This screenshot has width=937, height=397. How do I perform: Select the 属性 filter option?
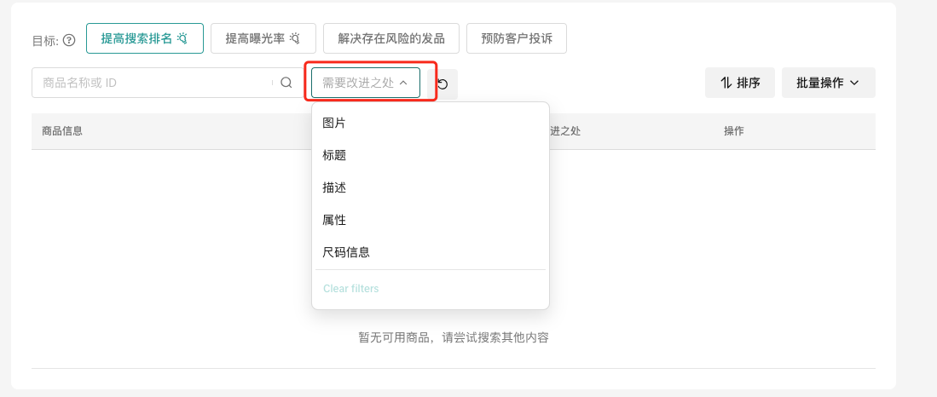click(334, 220)
